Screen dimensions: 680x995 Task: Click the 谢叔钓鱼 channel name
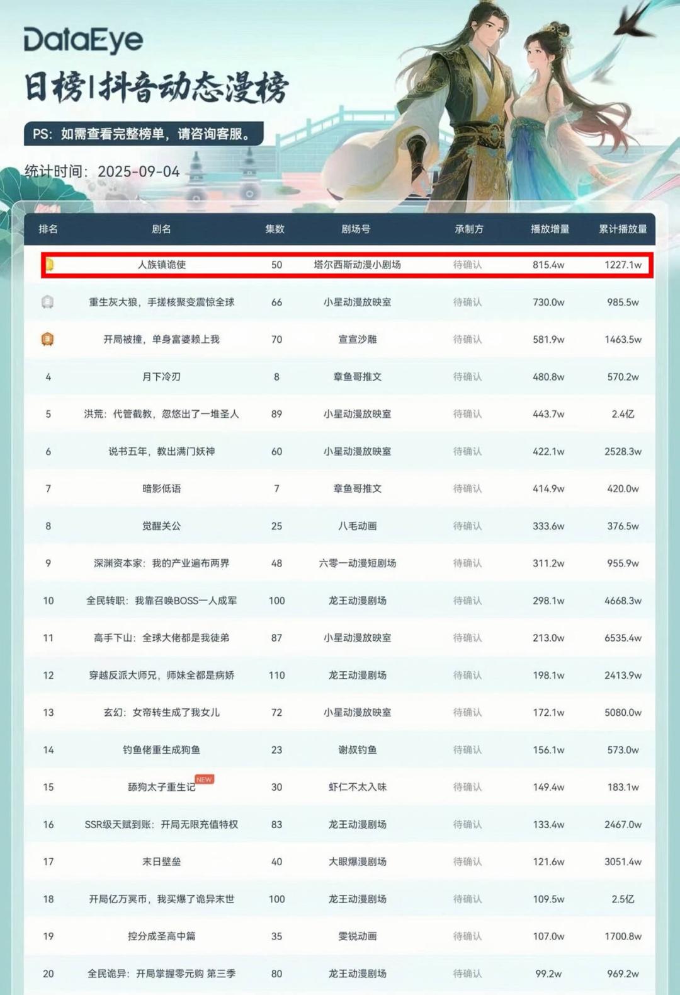click(x=357, y=750)
